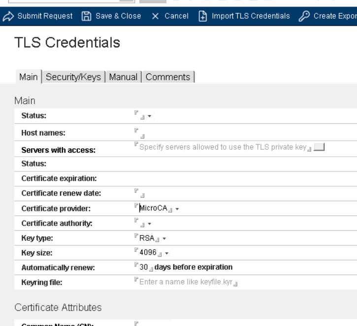The height and width of the screenshot is (326, 357).
Task: Click the 'Servers with access:' label
Action: coord(58,150)
